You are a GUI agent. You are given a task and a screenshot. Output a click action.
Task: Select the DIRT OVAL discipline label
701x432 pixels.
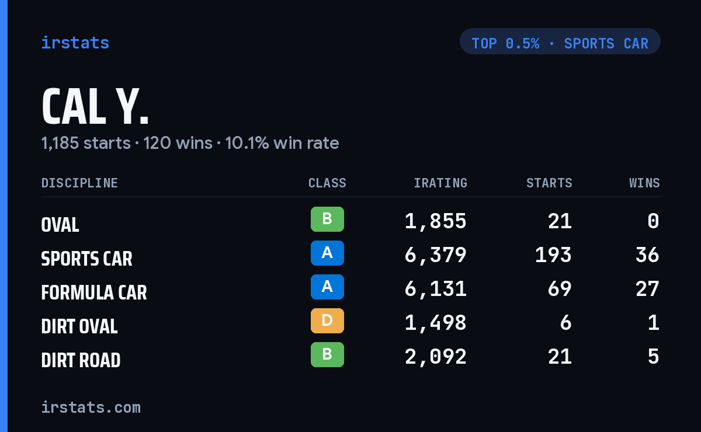point(79,326)
